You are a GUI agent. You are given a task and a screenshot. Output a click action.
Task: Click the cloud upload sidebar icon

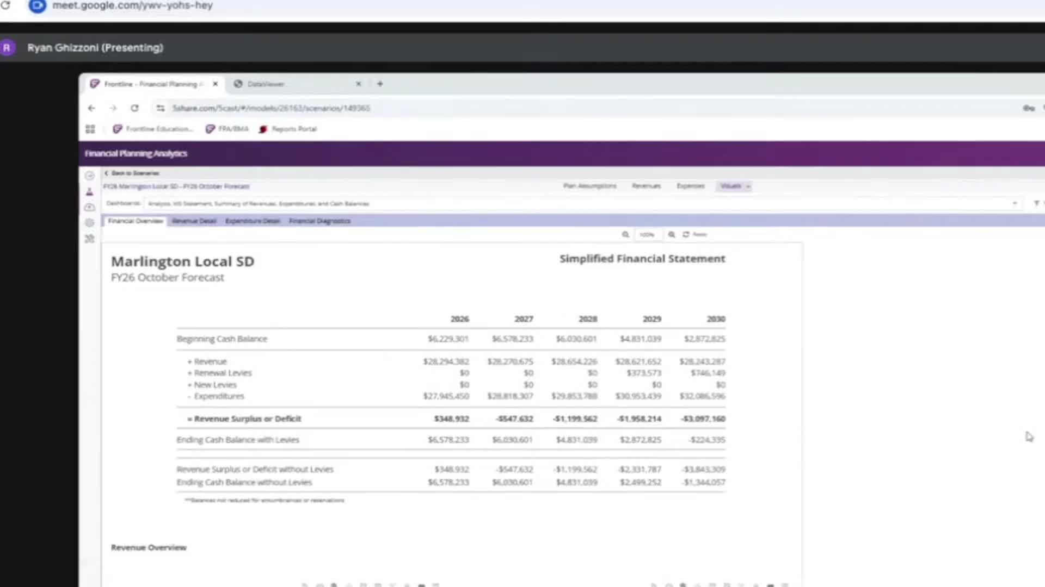click(x=90, y=207)
